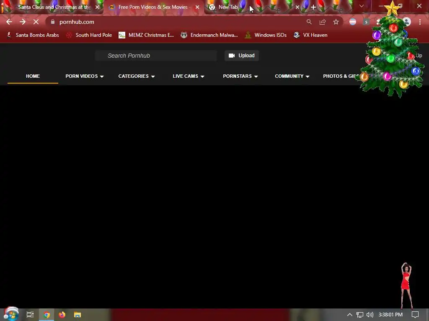Open File Explorer from the taskbar
The height and width of the screenshot is (321, 429).
click(x=78, y=315)
